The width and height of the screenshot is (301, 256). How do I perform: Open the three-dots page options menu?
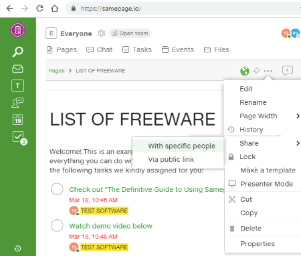pos(268,71)
